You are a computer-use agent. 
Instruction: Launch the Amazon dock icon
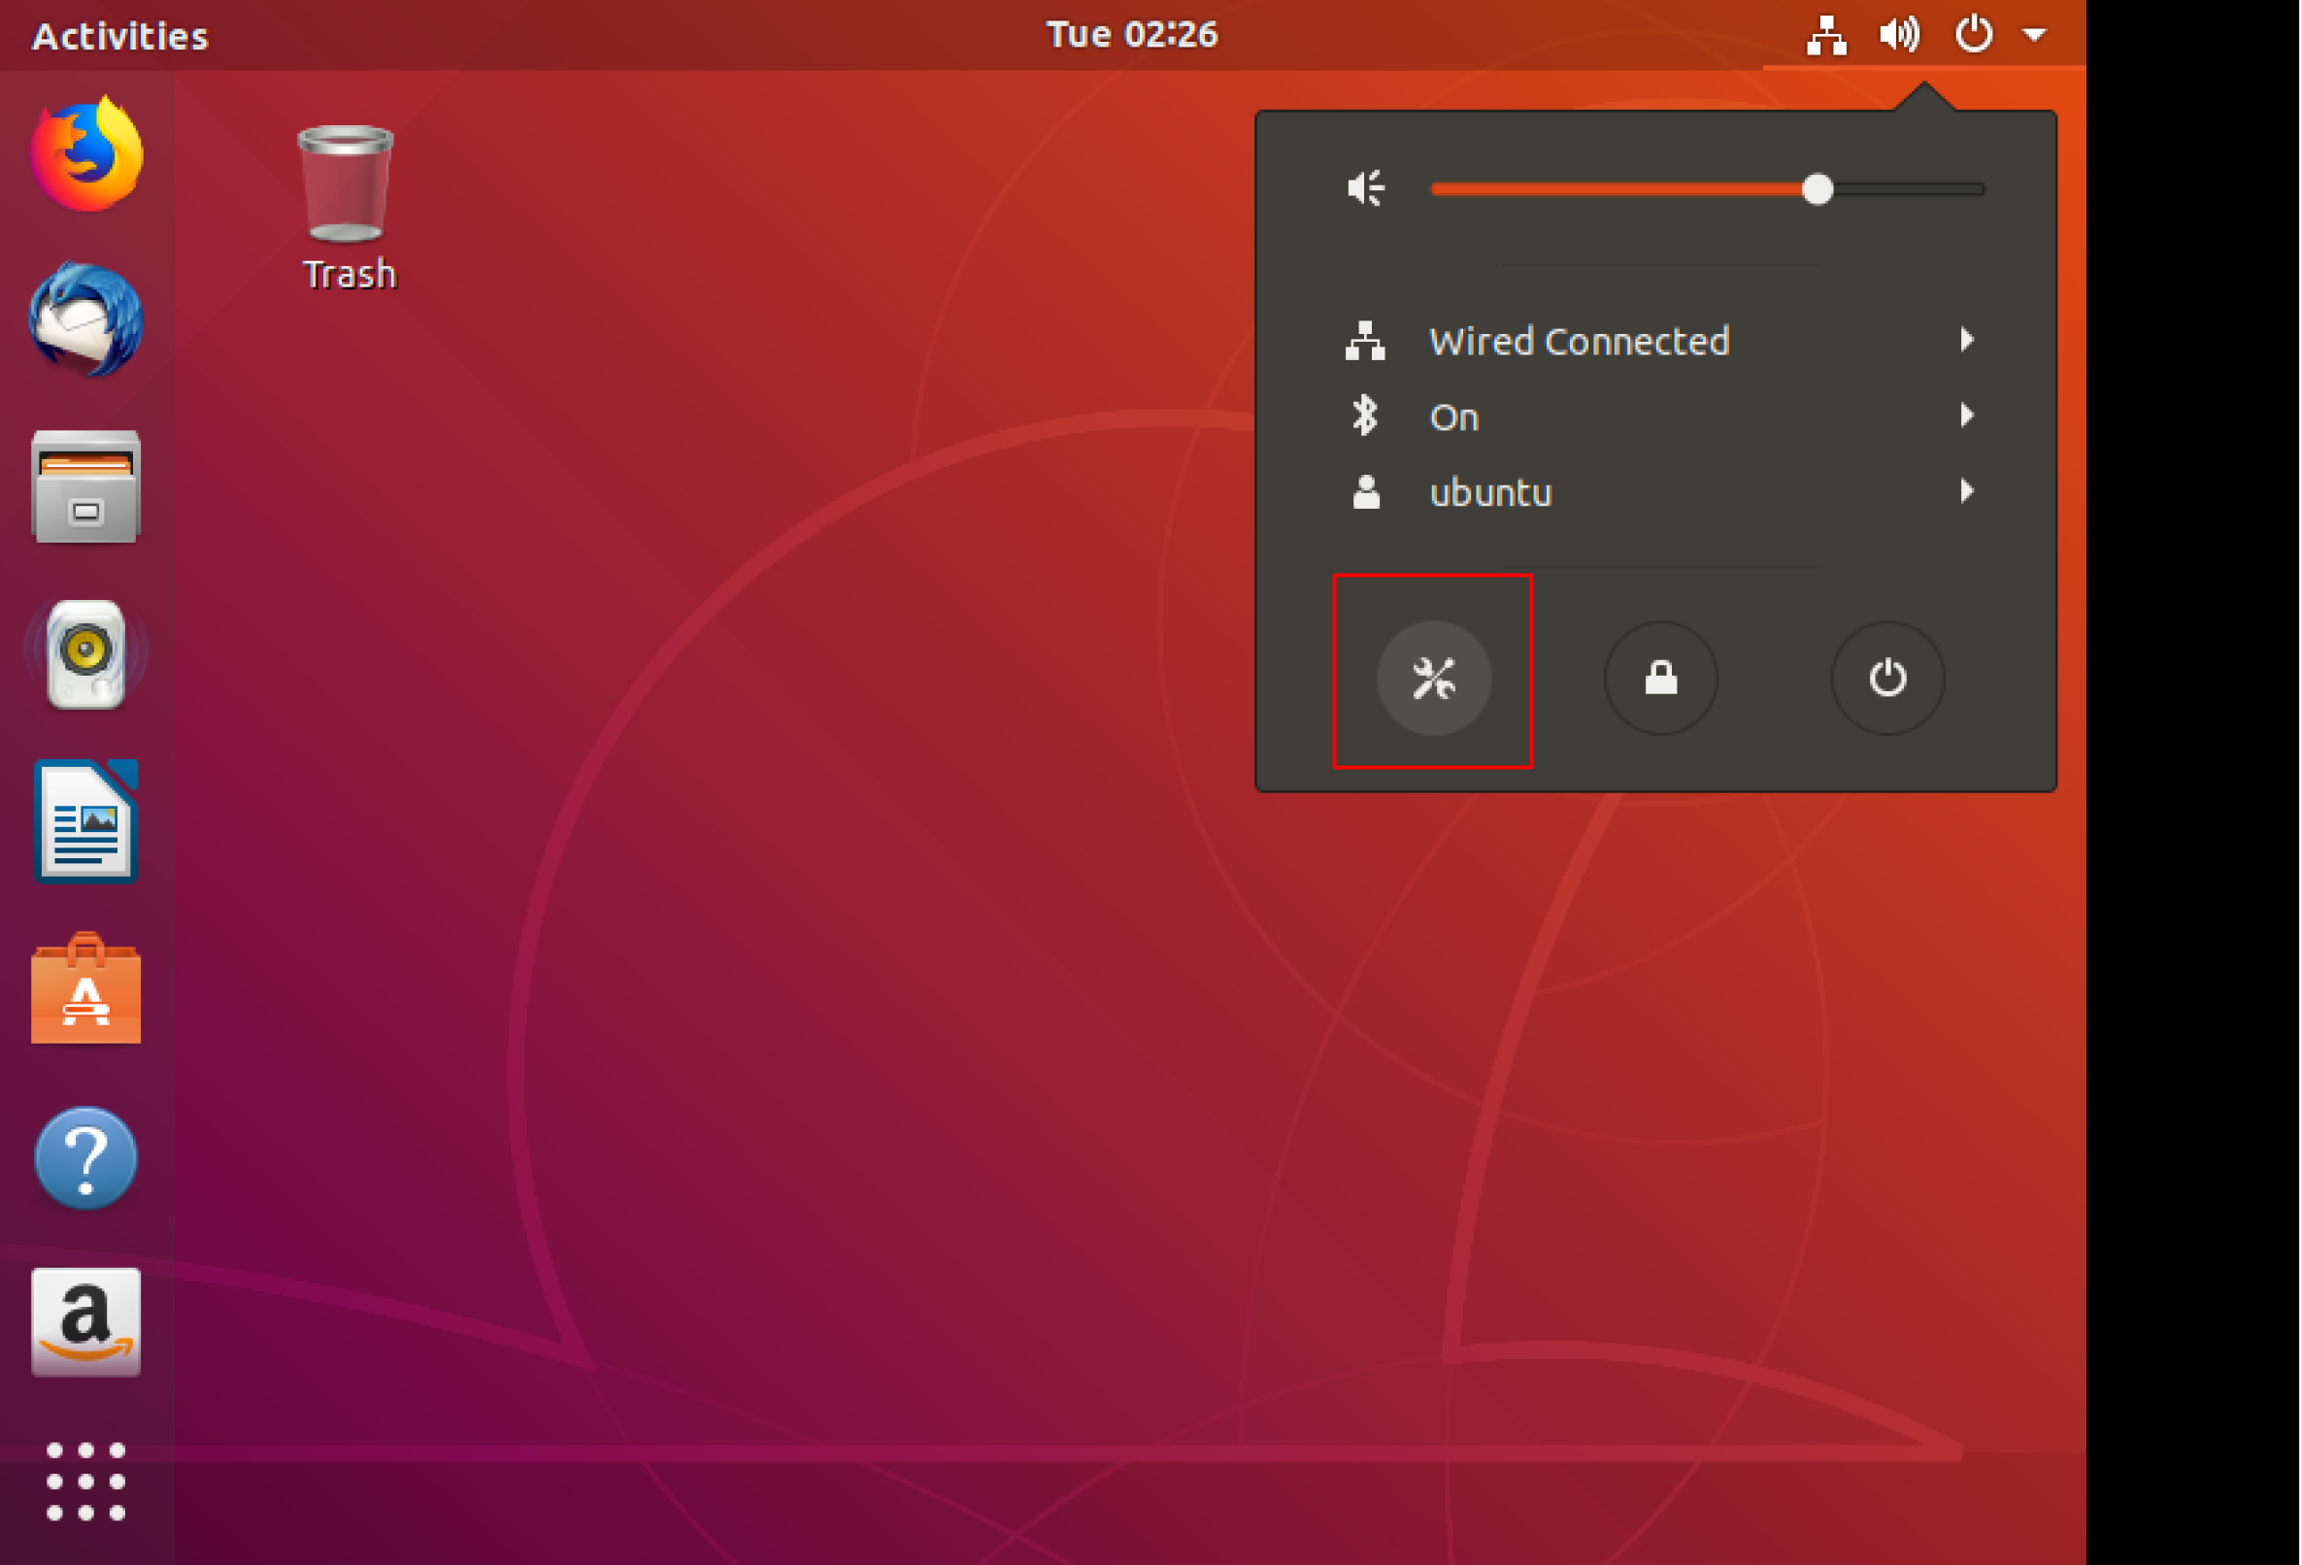(86, 1322)
